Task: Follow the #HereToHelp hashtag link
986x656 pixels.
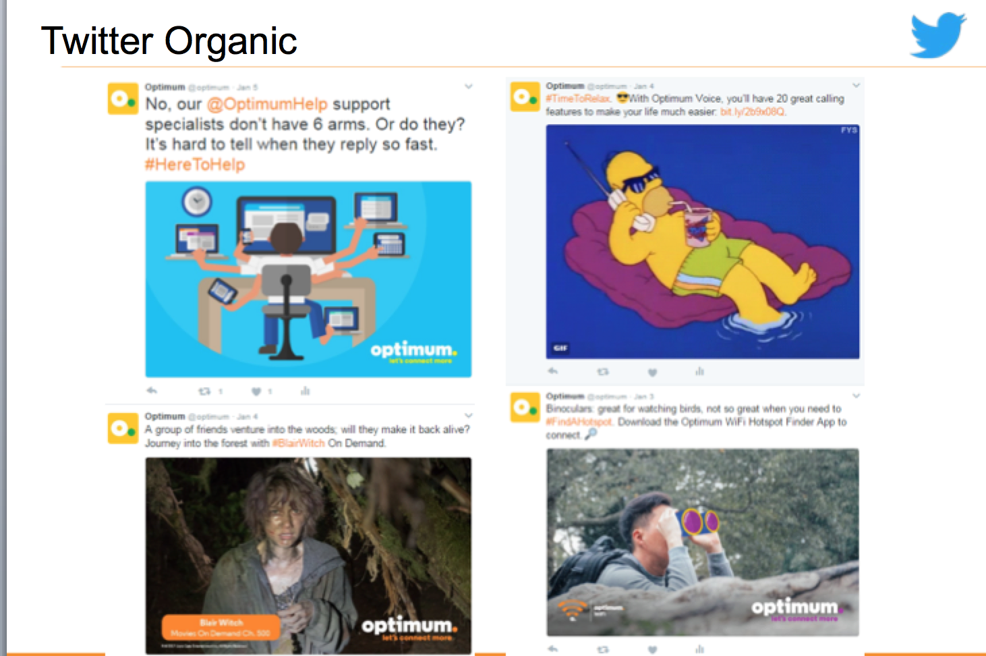Action: [195, 165]
